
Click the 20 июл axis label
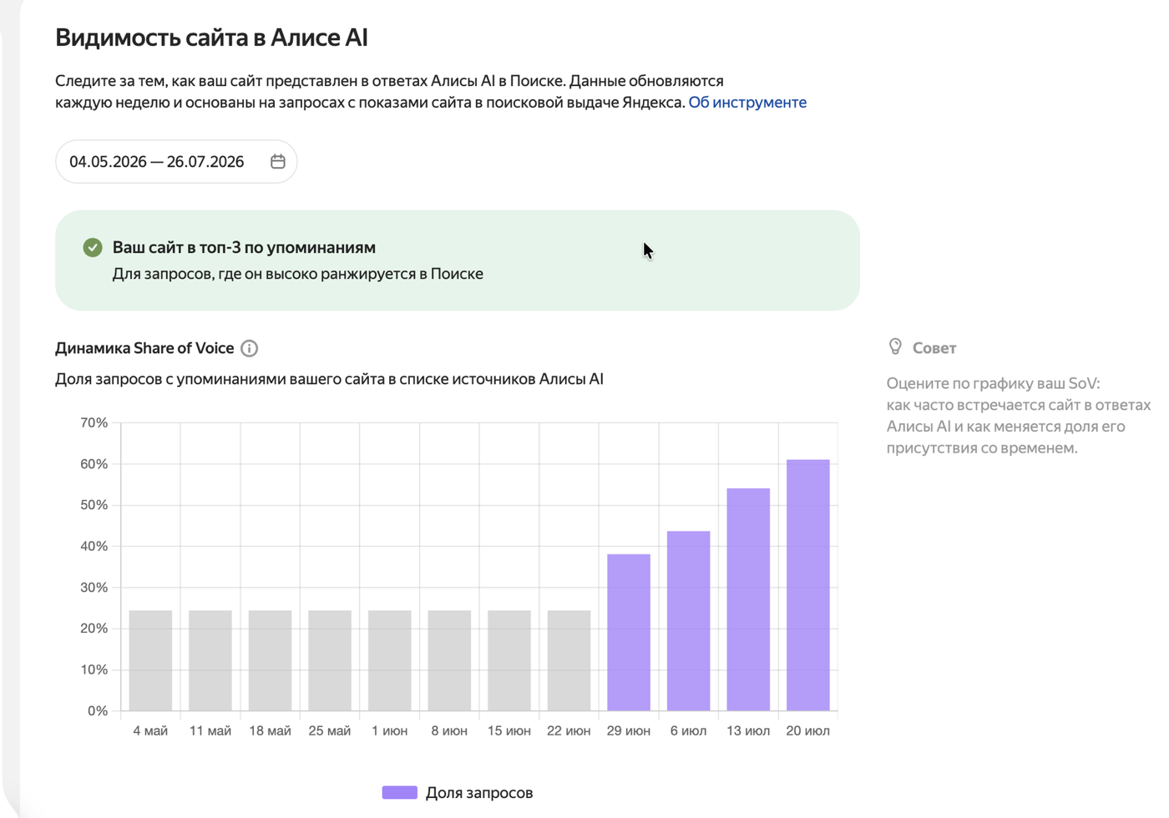(808, 731)
